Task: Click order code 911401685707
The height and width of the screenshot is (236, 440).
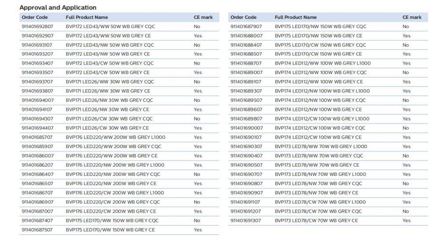Action: [37, 137]
